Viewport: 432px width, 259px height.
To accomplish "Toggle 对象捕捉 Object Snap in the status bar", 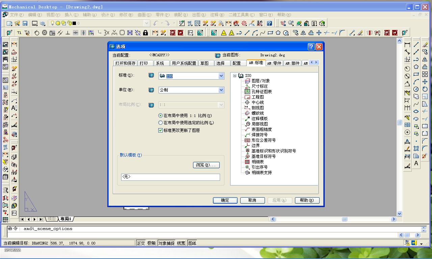I will (167, 243).
